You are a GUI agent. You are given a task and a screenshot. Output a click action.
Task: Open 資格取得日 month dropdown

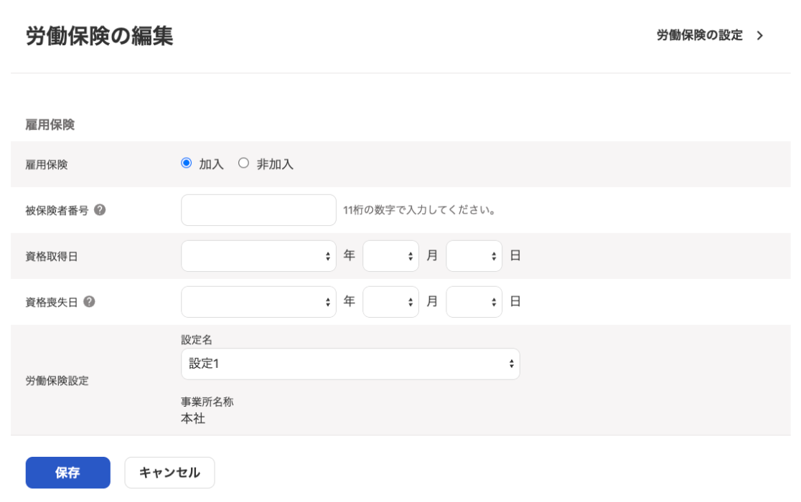click(x=390, y=255)
